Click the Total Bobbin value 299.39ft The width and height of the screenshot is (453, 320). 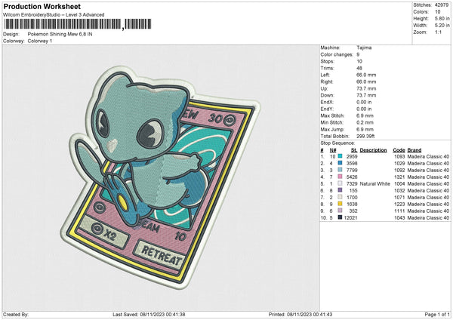[x=365, y=136]
